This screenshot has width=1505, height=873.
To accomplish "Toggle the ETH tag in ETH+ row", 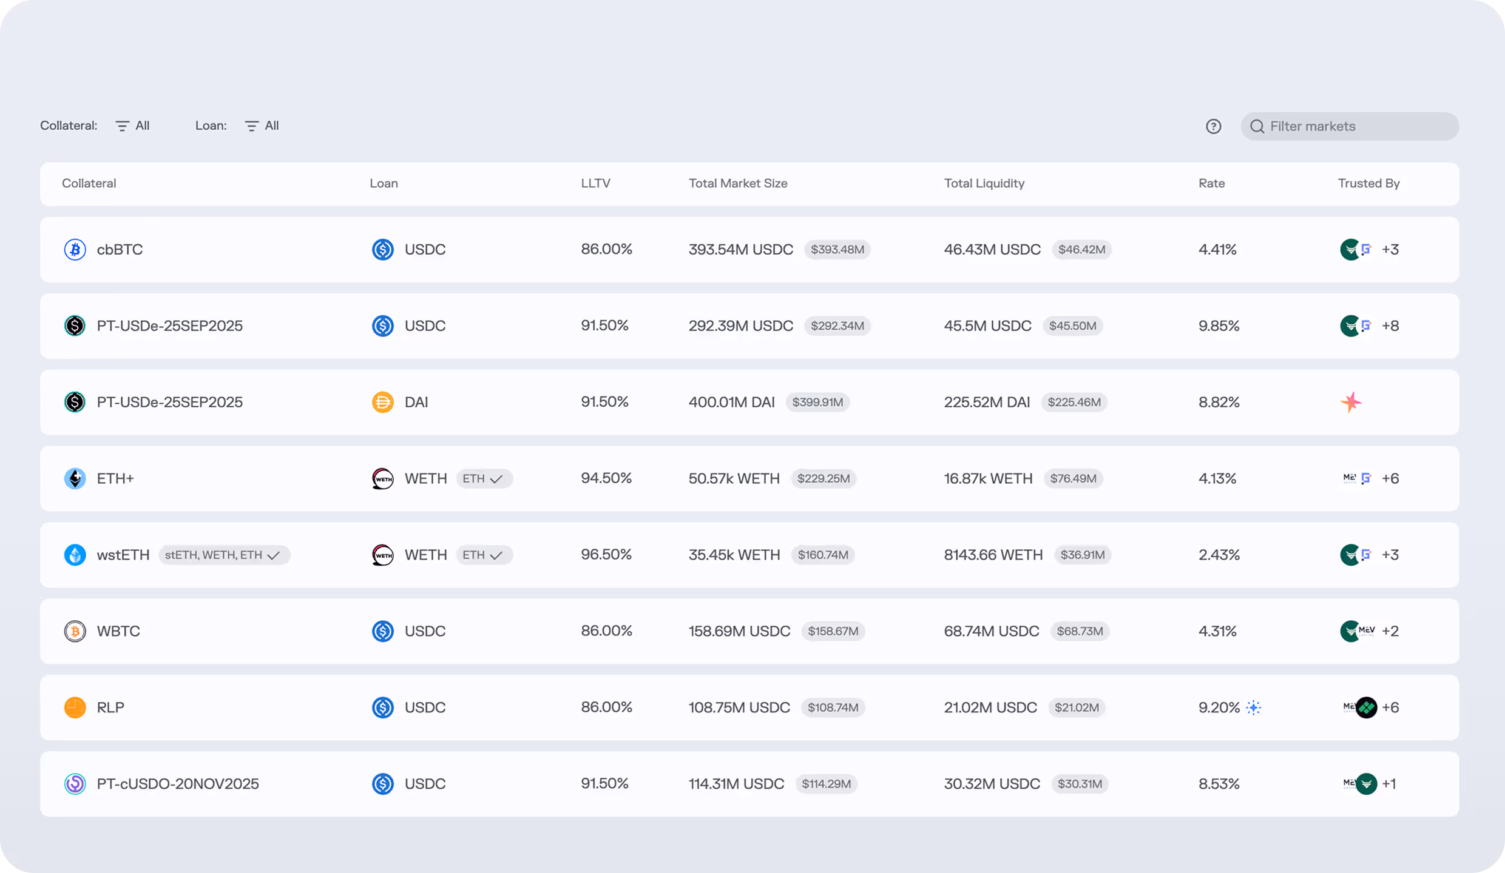I will tap(484, 478).
